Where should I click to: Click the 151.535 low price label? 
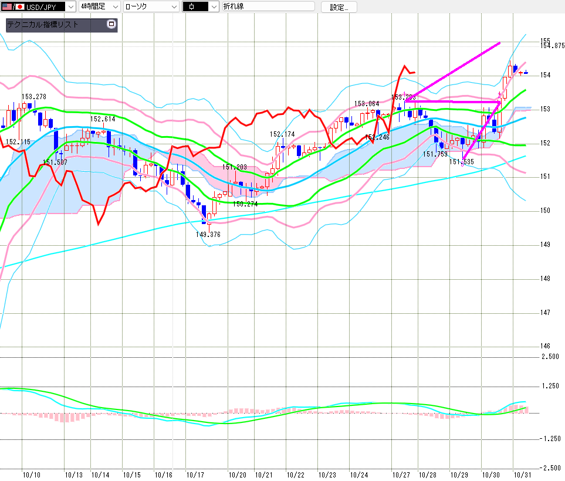tap(461, 162)
